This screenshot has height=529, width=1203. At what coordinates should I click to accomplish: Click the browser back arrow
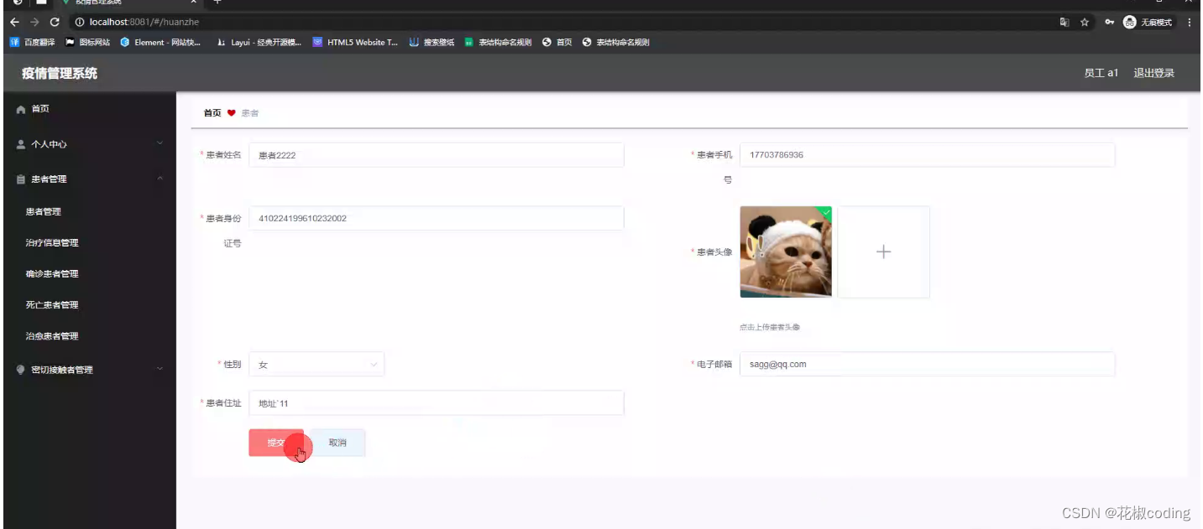14,23
